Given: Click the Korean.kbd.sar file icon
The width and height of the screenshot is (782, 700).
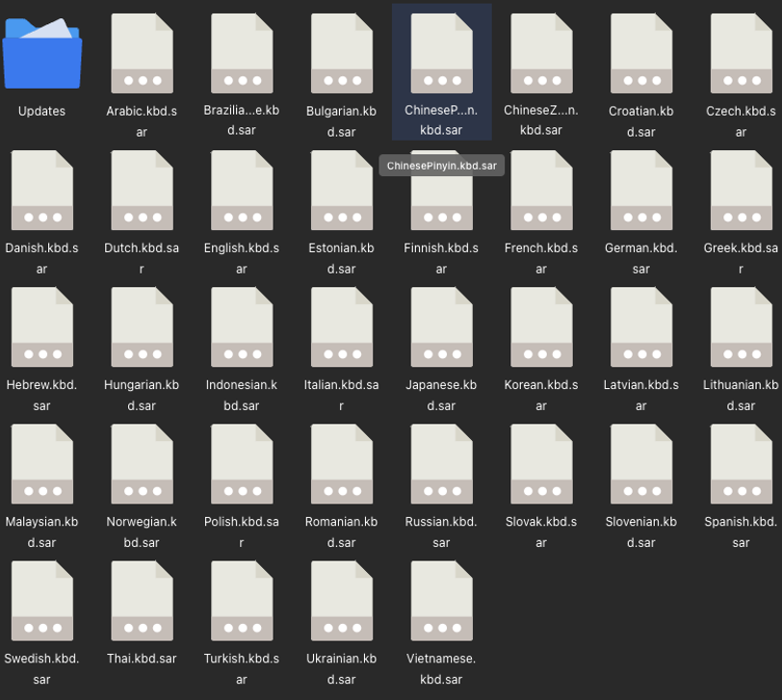Looking at the screenshot, I should pyautogui.click(x=541, y=327).
